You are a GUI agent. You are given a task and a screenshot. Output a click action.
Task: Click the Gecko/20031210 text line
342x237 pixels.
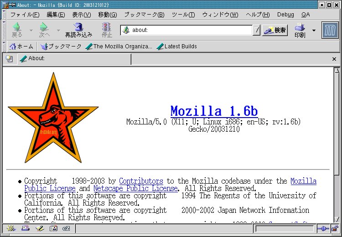214,129
